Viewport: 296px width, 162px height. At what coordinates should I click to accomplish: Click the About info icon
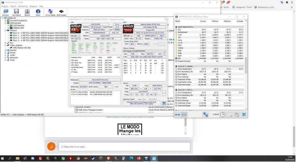[38, 12]
